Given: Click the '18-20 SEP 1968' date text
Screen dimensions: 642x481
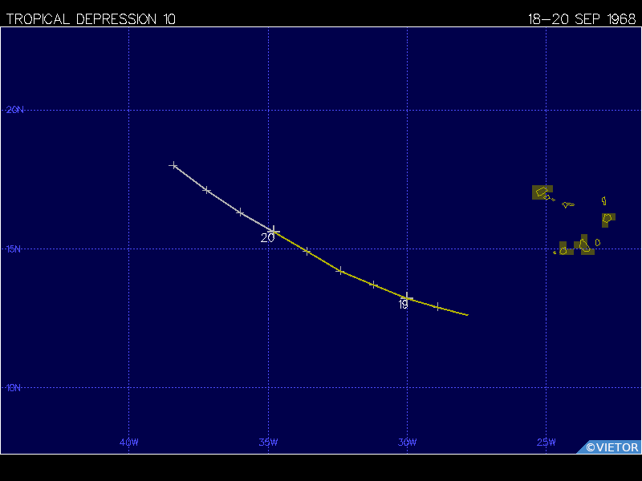Looking at the screenshot, I should (581, 19).
